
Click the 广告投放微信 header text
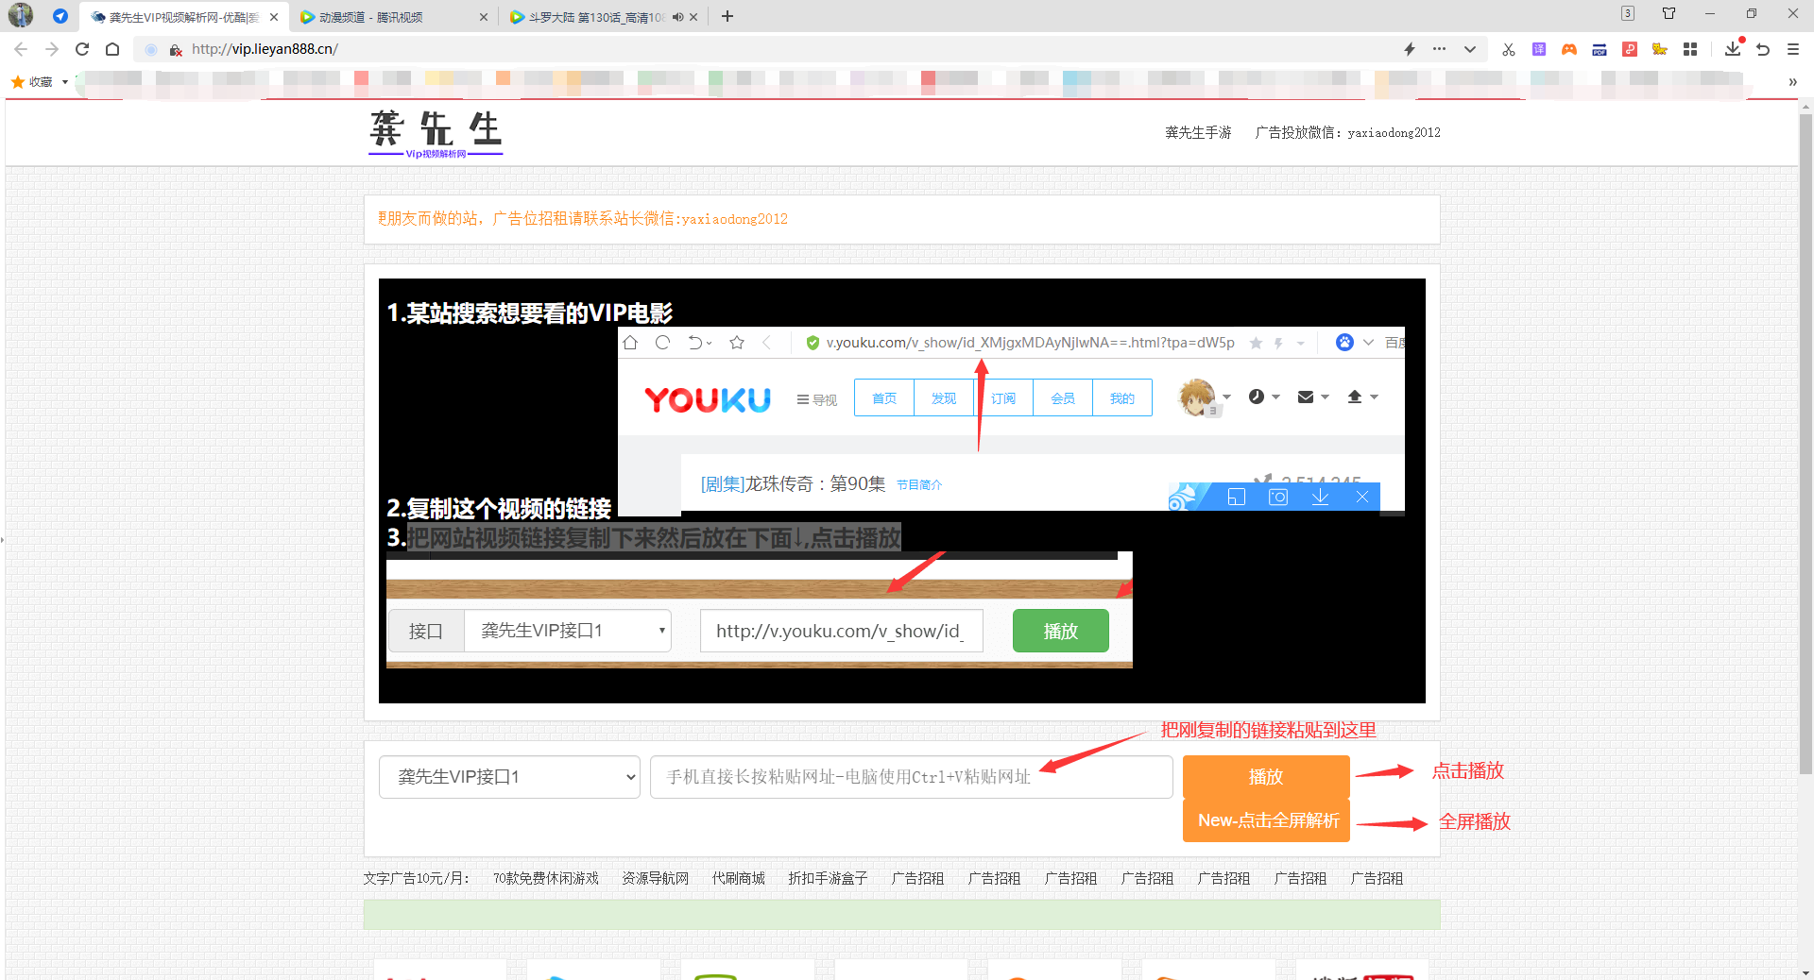click(x=1347, y=133)
